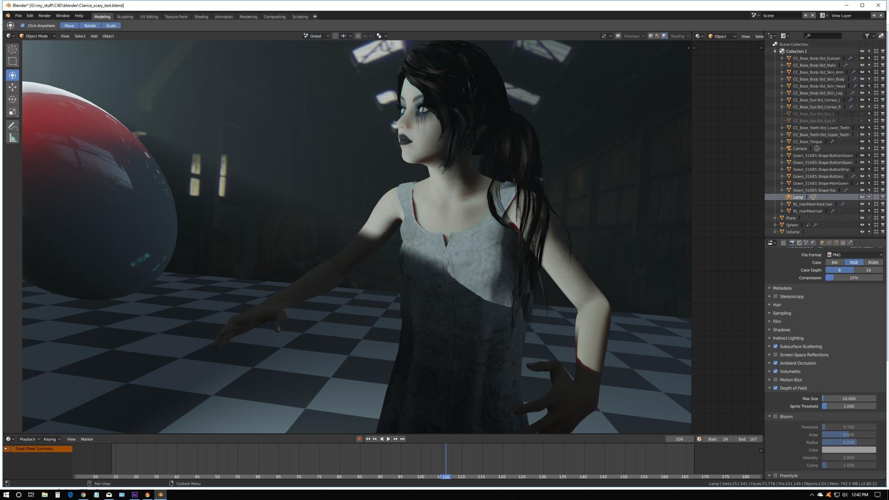Click frame 106 on the timeline
Screen dimensions: 889x500
pos(445,476)
